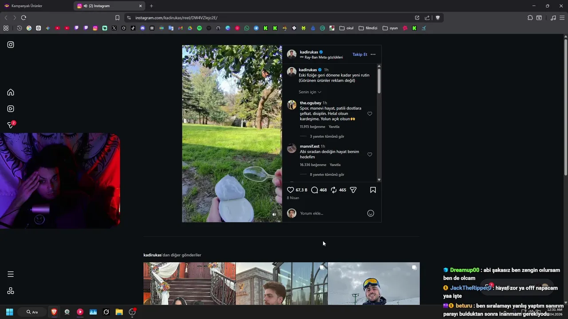Expand 3 yanıtın tümünü gör replies

[327, 136]
